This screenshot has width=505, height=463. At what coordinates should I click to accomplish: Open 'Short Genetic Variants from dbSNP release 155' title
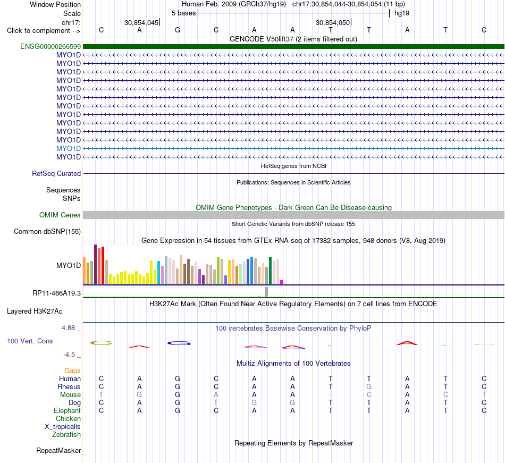293,224
